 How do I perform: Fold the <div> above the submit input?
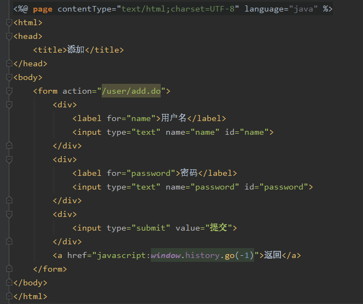9,214
